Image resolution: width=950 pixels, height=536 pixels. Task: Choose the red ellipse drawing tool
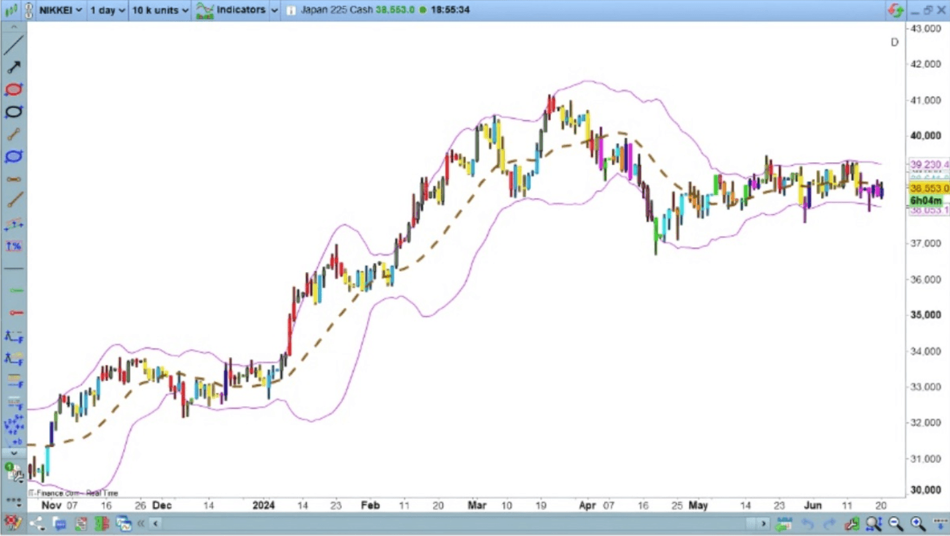coord(13,90)
